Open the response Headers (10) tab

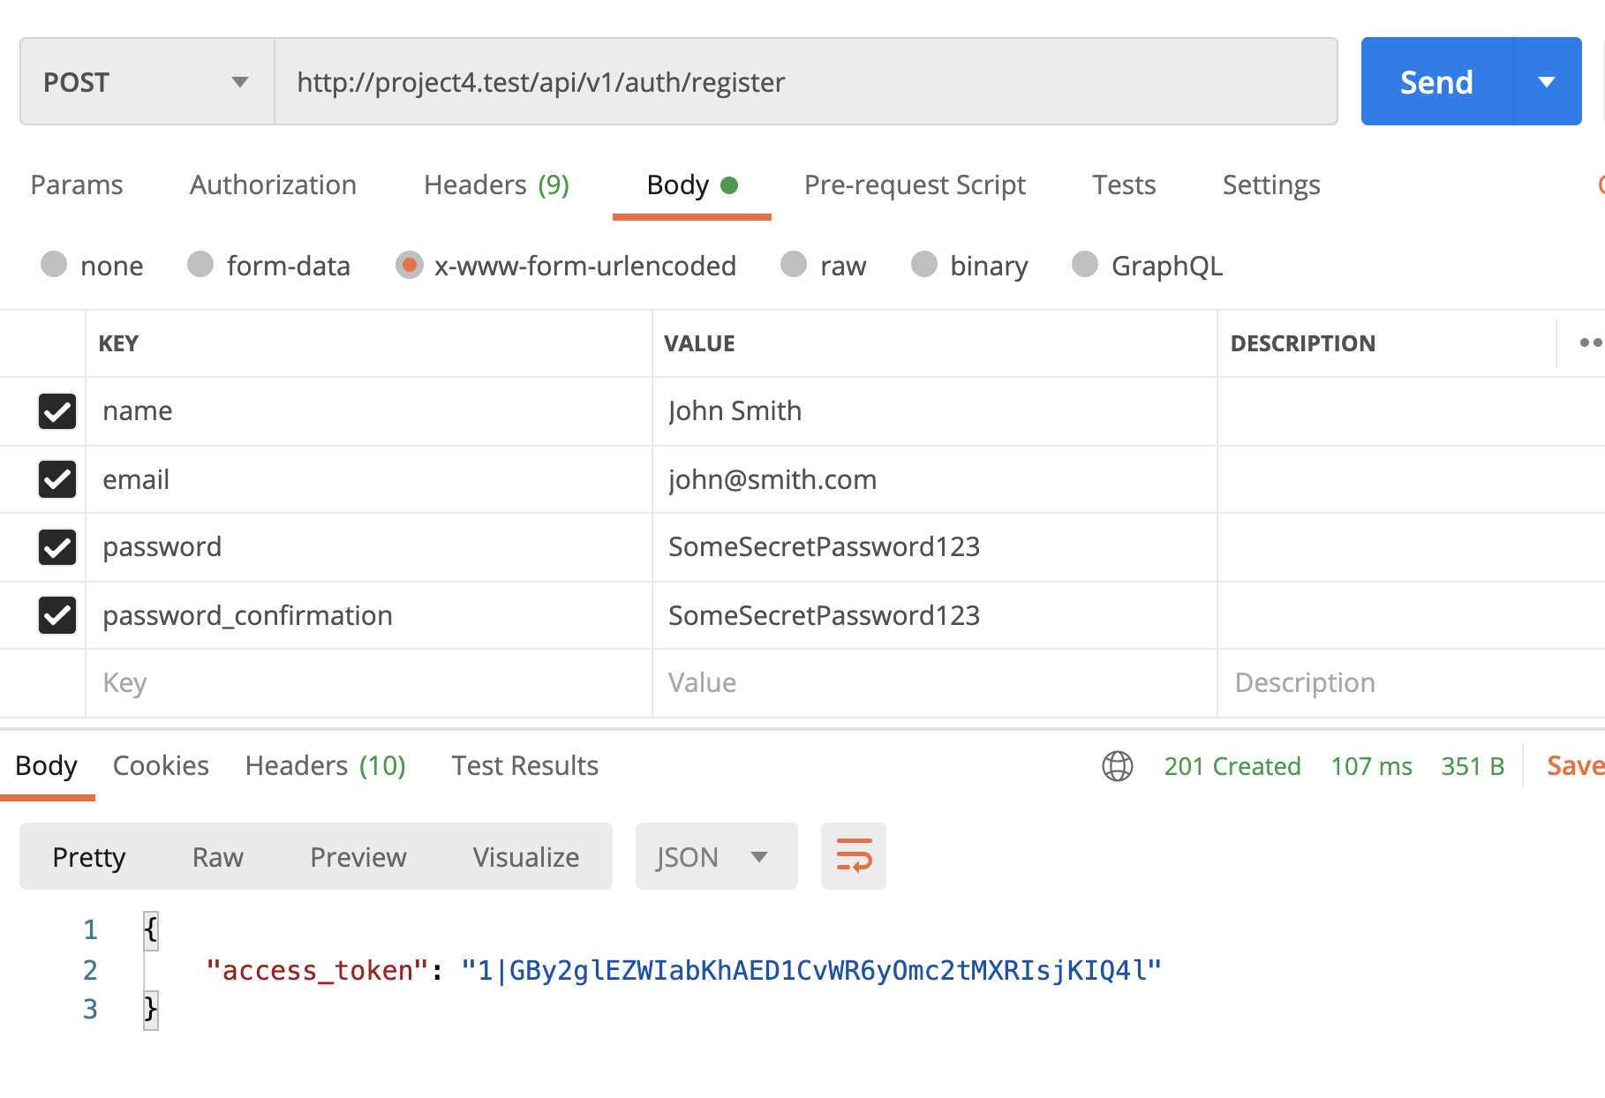point(325,766)
